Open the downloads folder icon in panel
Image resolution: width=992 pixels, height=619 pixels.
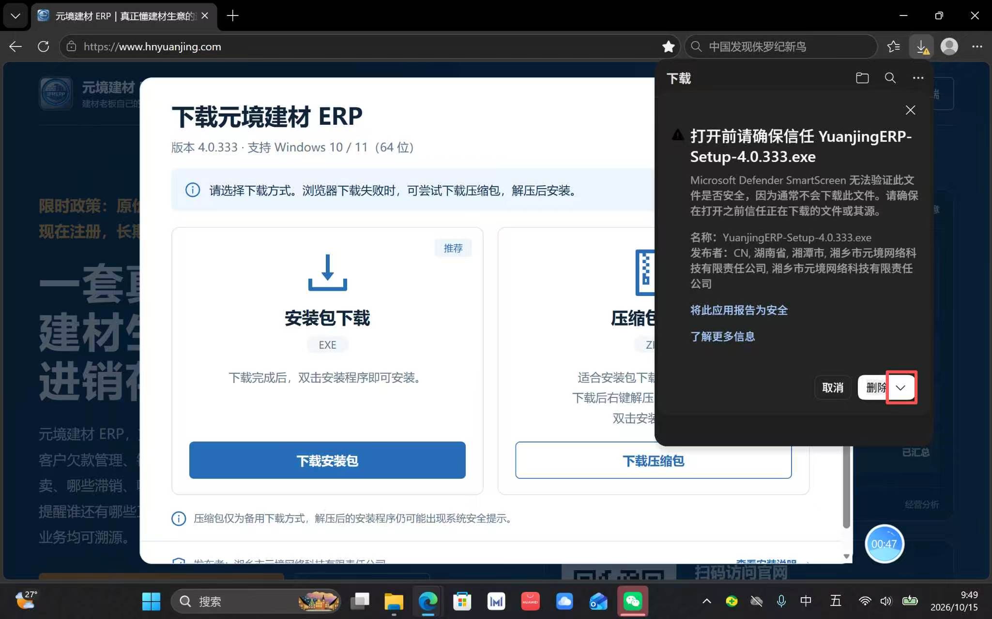[x=862, y=78]
